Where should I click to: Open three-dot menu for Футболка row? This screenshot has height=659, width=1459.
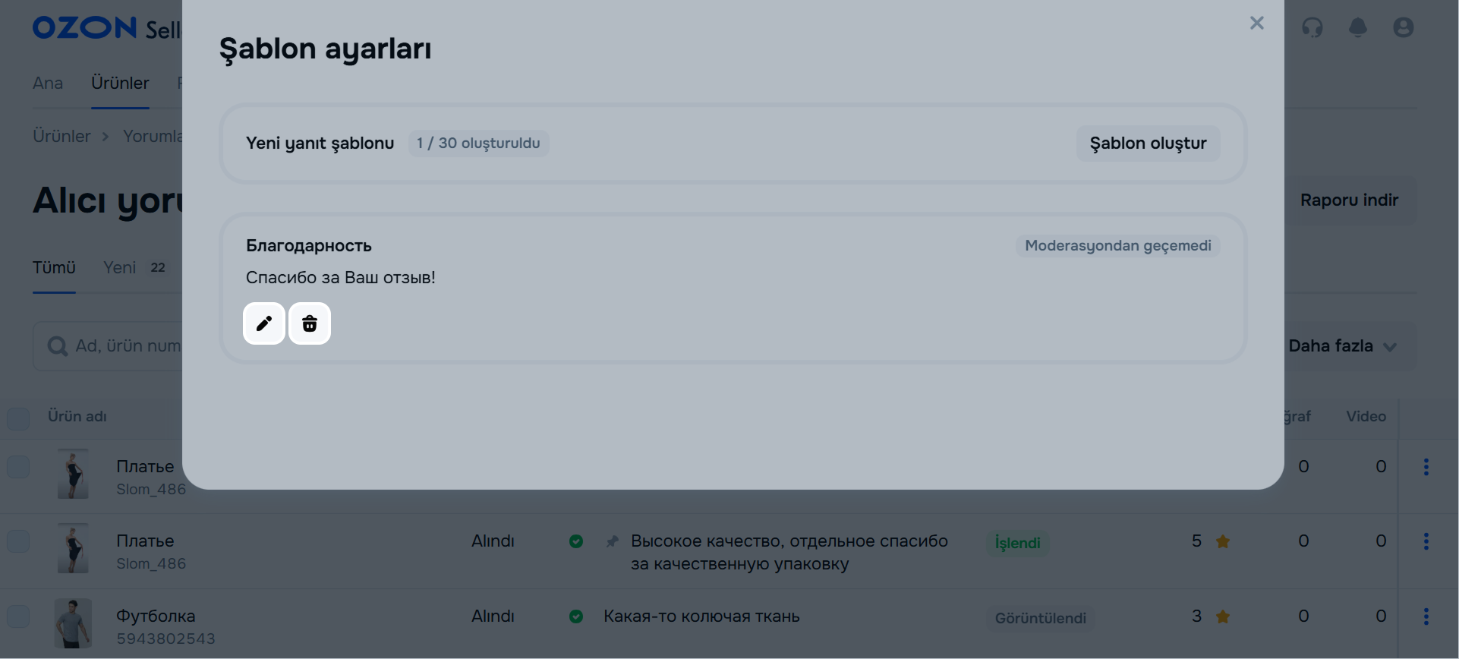(x=1426, y=616)
